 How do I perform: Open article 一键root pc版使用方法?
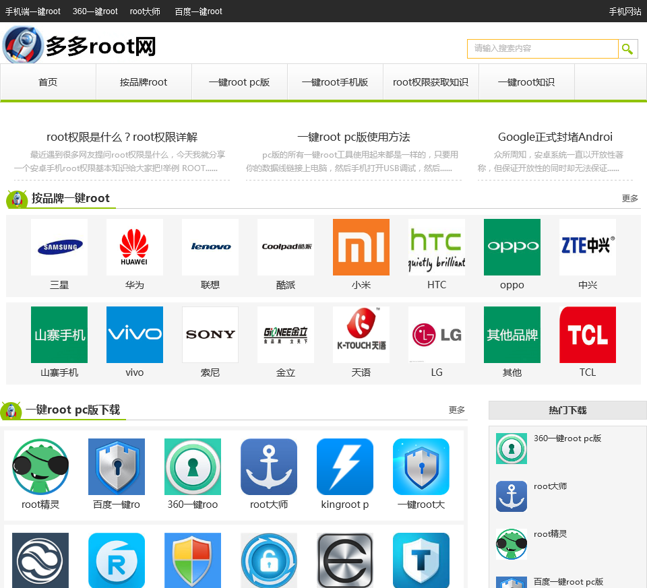click(x=354, y=137)
